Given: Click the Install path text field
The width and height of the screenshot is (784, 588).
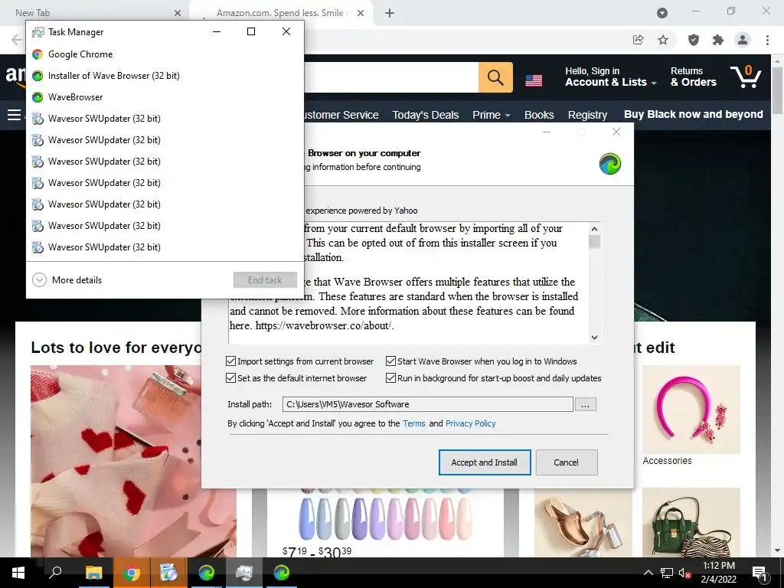Looking at the screenshot, I should point(427,404).
